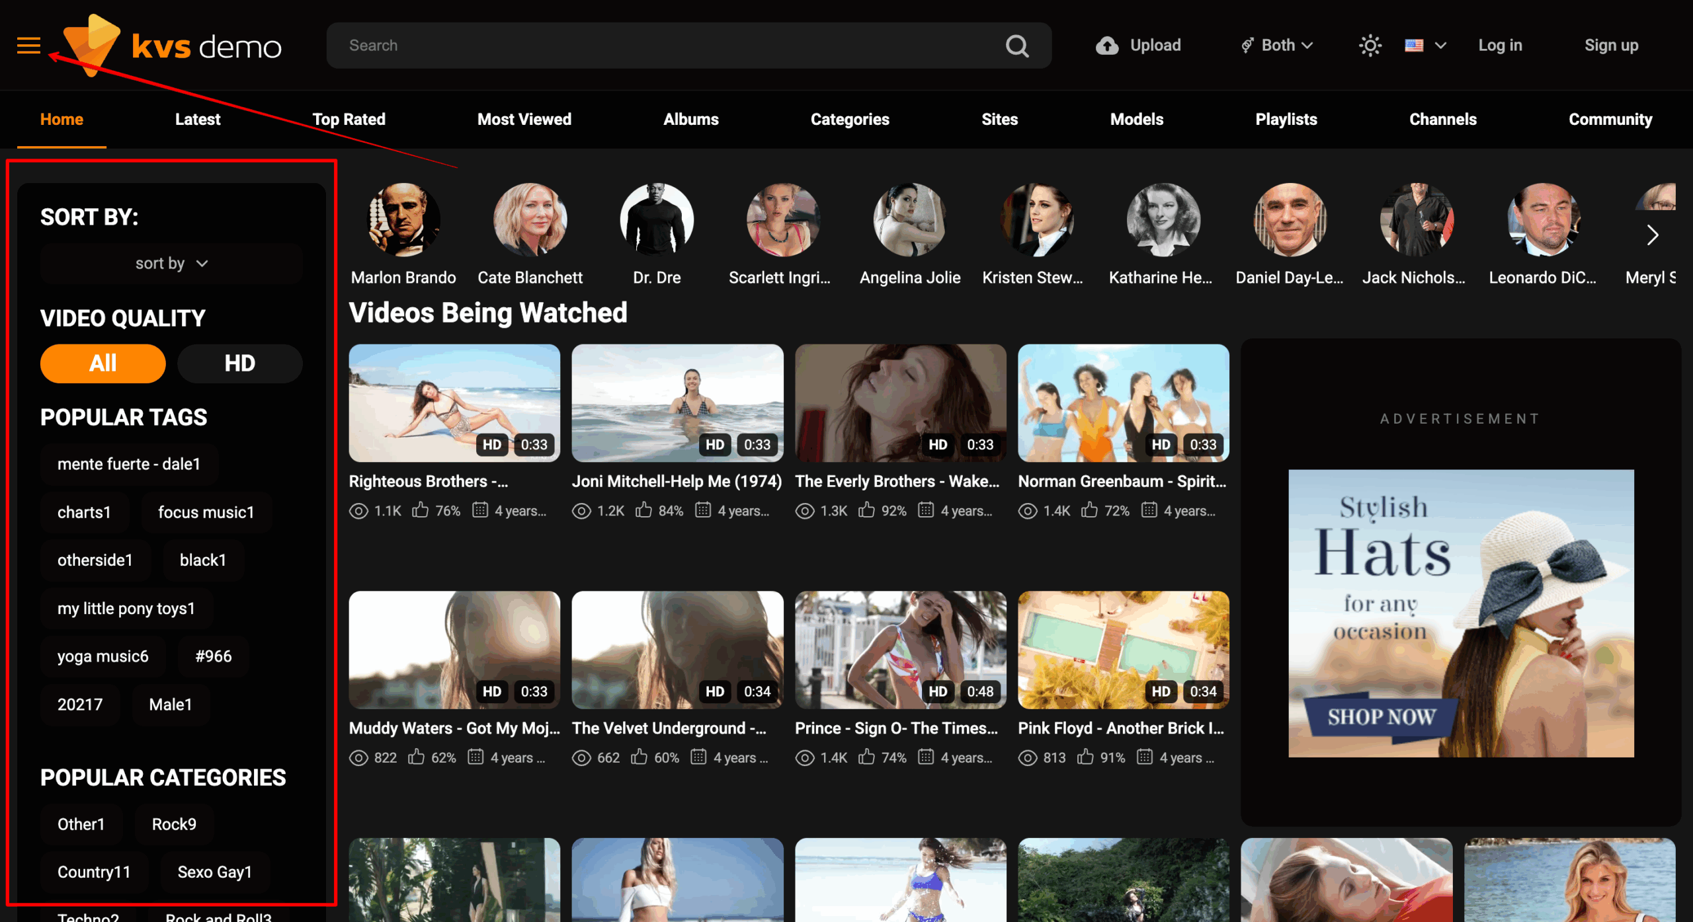Expand the sort by dropdown
This screenshot has height=922, width=1693.
tap(171, 264)
